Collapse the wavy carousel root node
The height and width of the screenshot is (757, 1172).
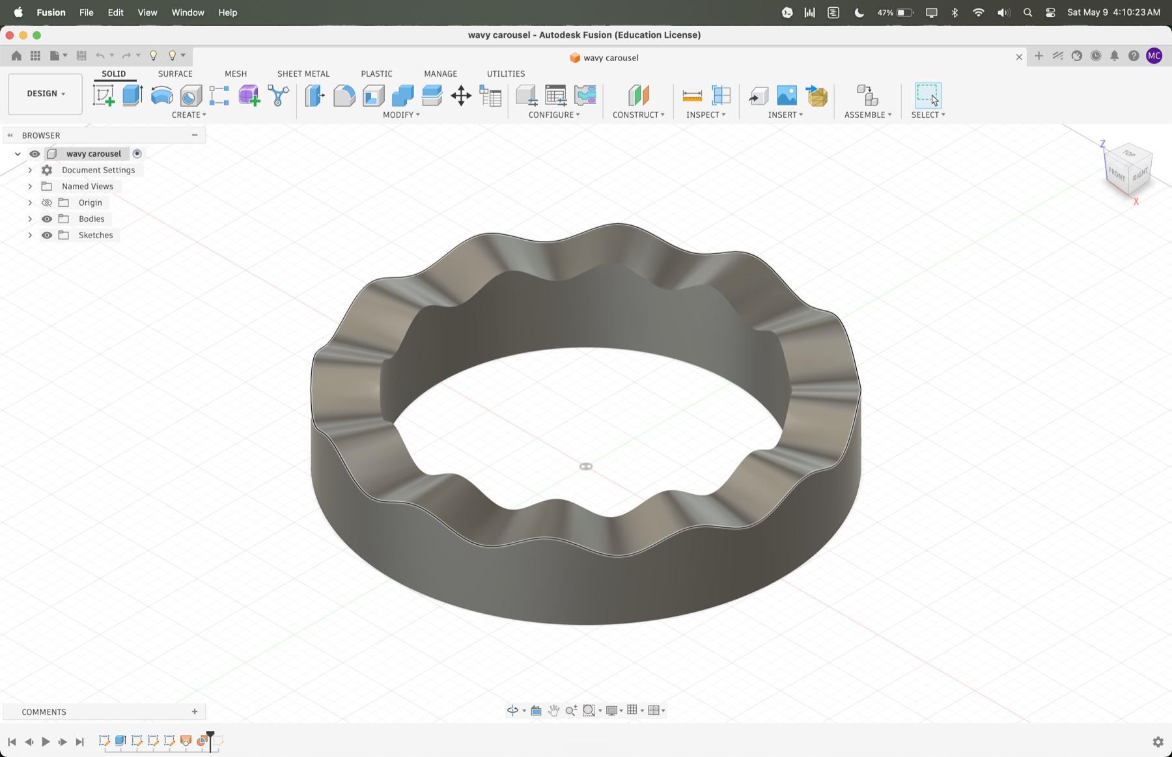18,154
